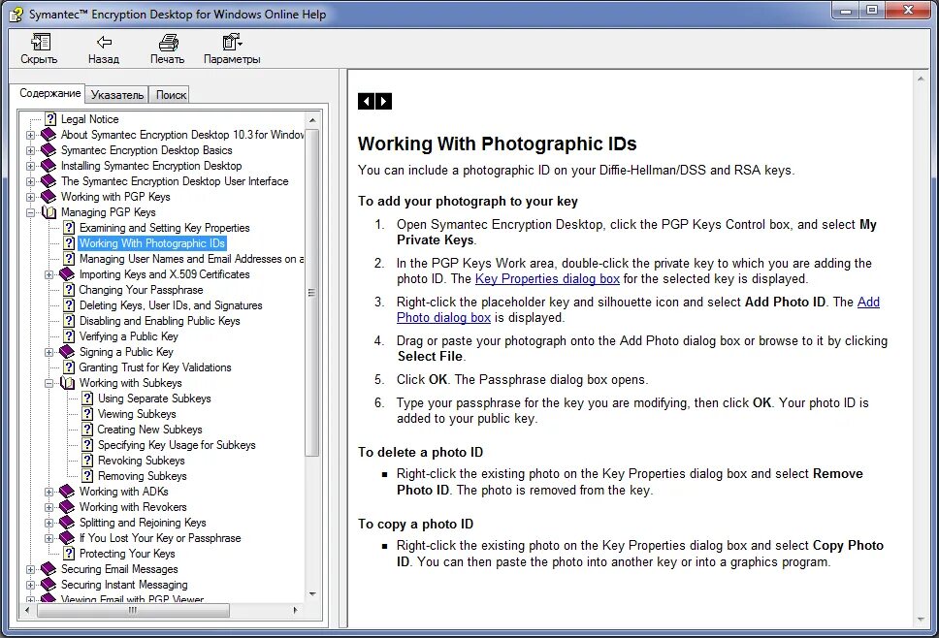Click the book icon beside Securing Instant Messaging
Screen dimensions: 939x638
pyautogui.click(x=48, y=585)
